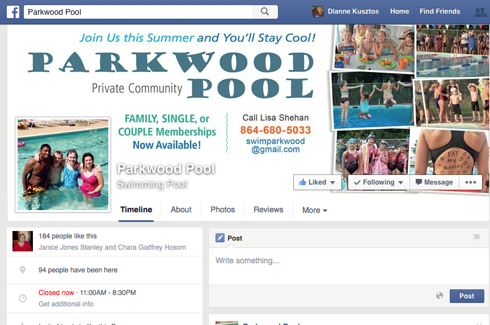Click the Parkwood Pool page title

[x=166, y=169]
